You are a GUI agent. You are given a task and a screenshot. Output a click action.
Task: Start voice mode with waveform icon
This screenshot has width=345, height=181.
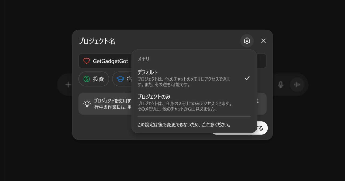click(x=297, y=85)
